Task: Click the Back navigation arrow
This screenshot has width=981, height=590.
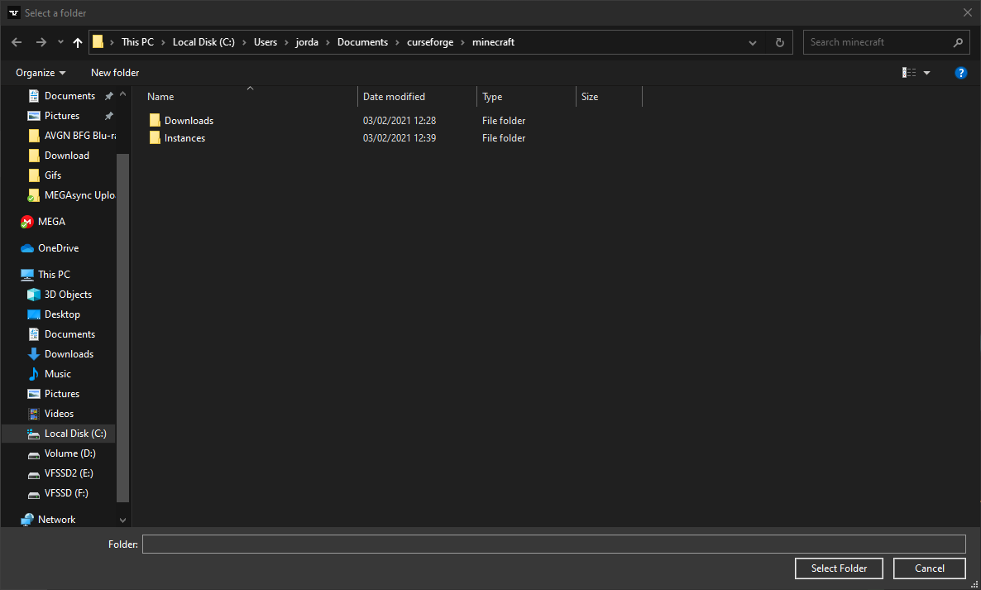Action: (17, 42)
